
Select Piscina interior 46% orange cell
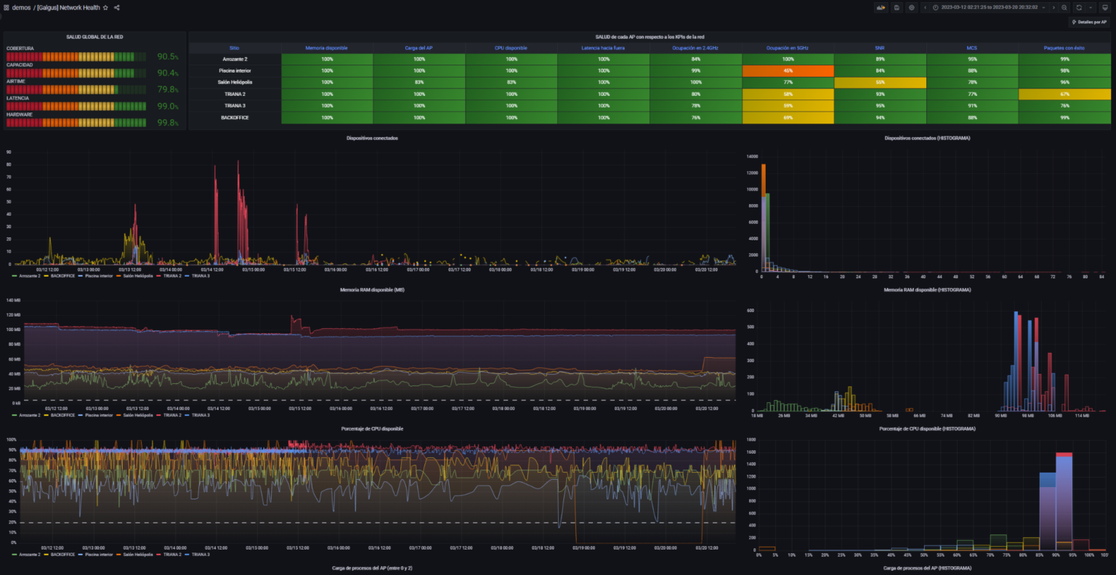tap(788, 70)
